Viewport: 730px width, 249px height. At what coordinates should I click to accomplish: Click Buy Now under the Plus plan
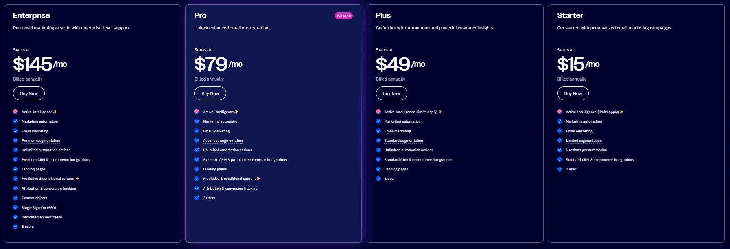pos(391,93)
